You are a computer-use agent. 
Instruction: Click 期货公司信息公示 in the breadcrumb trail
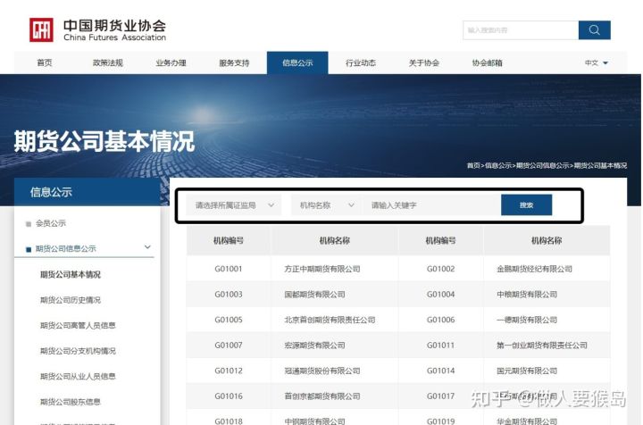(x=543, y=165)
